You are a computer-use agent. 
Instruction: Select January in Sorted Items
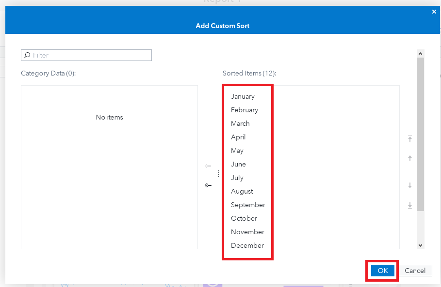[243, 96]
